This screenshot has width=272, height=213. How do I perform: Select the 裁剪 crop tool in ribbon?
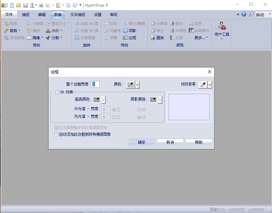(7, 30)
